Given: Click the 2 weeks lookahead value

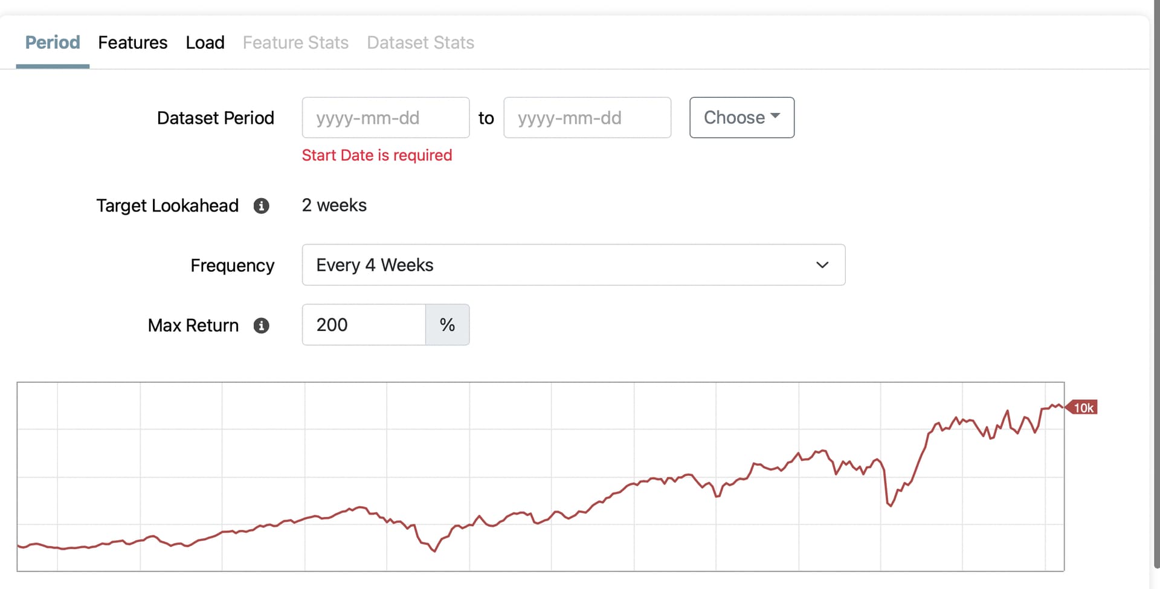Looking at the screenshot, I should tap(334, 205).
